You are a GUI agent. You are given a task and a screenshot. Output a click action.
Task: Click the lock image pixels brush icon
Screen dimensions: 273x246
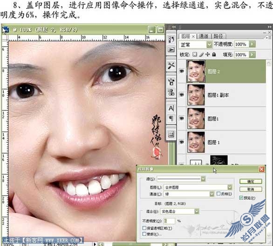point(201,55)
